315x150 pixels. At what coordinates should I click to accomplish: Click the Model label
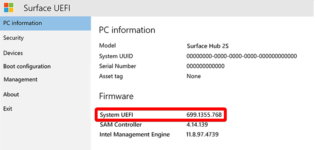(108, 46)
